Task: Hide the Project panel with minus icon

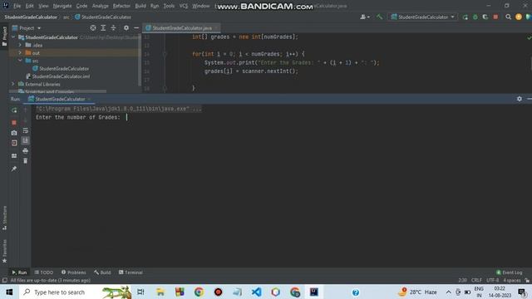Action: click(136, 27)
